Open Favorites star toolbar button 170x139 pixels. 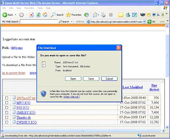coord(74,15)
